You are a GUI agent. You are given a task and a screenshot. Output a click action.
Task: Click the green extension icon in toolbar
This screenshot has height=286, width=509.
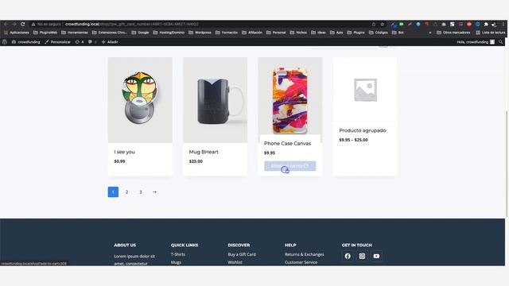click(401, 24)
